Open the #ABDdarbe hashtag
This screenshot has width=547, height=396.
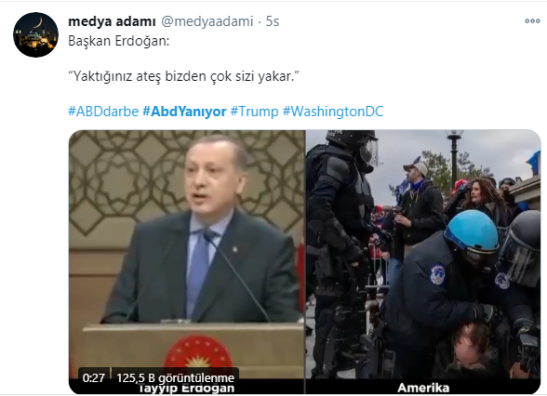click(x=103, y=112)
